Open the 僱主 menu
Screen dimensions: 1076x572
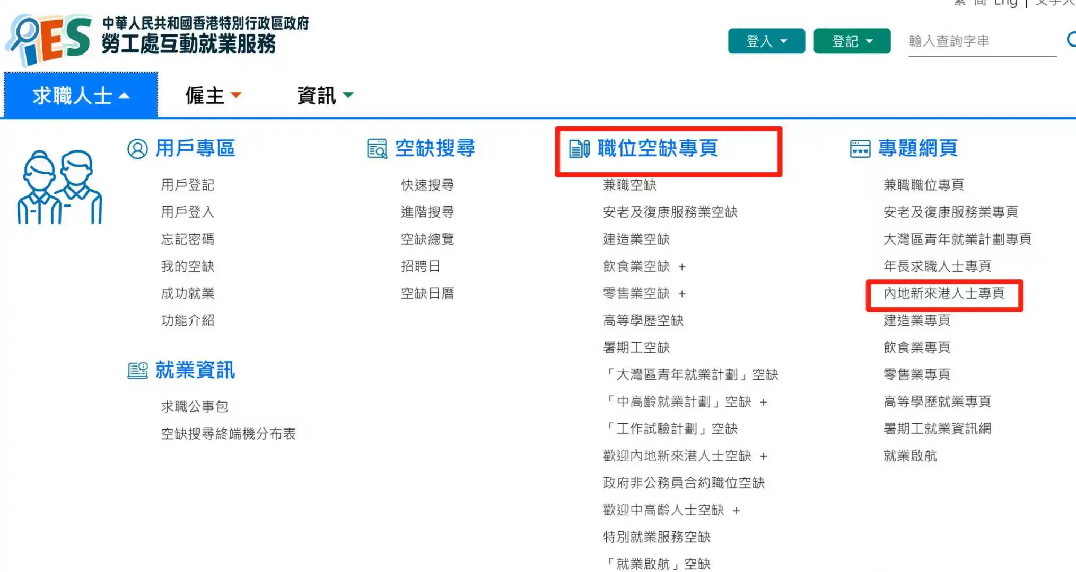coord(213,96)
